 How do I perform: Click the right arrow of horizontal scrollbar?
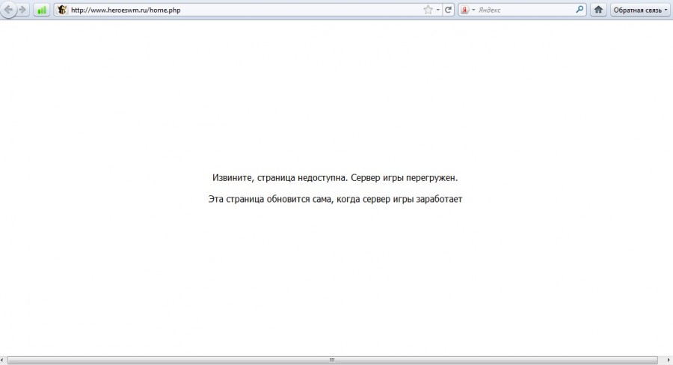(668, 361)
